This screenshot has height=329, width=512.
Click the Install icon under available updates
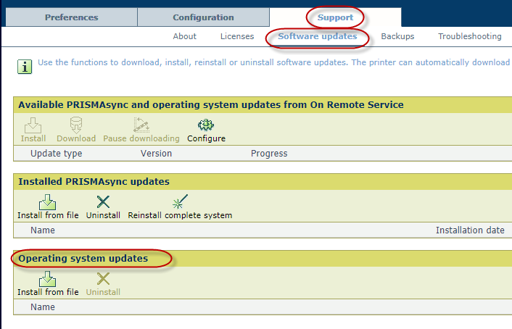(33, 125)
